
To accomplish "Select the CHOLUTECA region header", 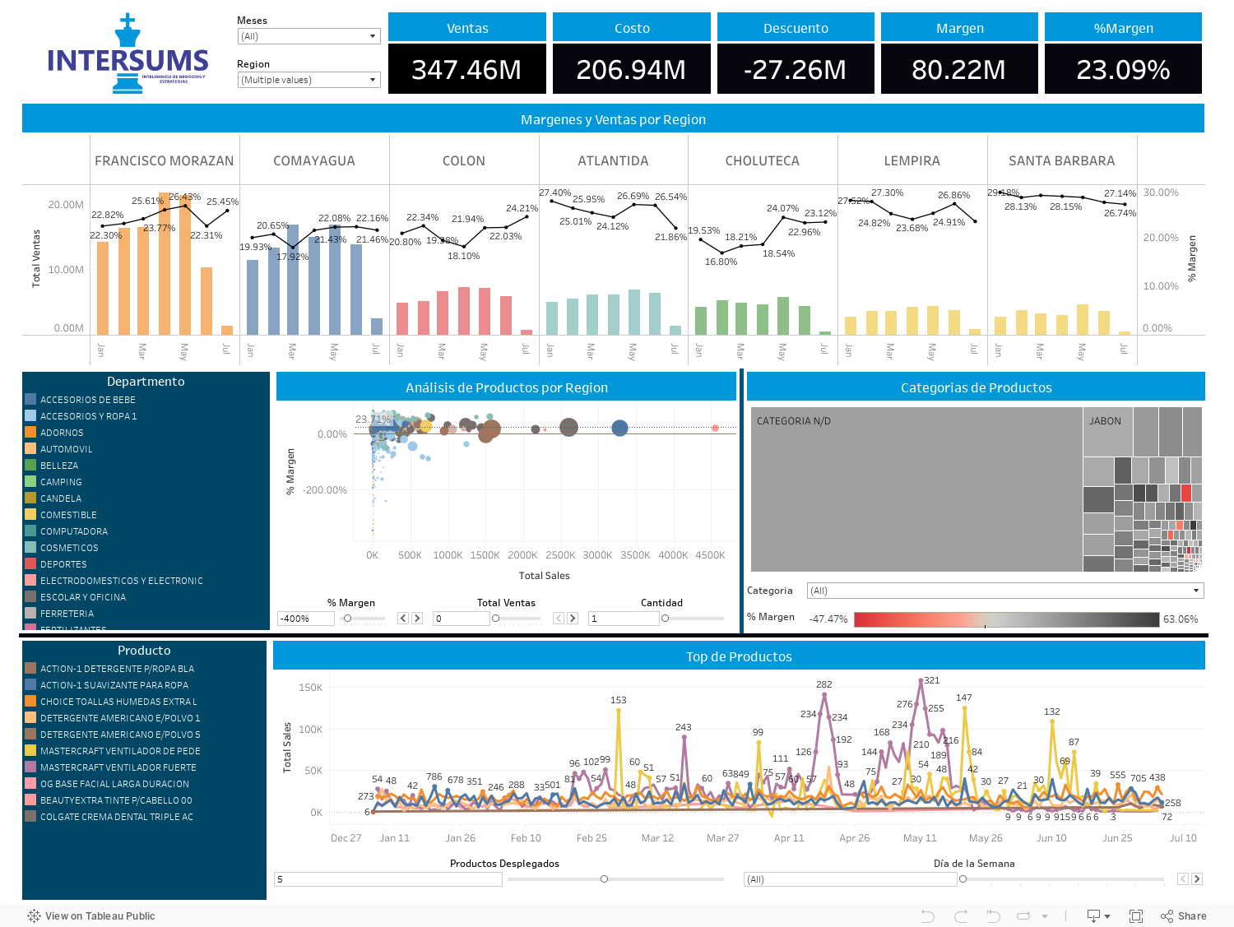I will click(x=763, y=160).
